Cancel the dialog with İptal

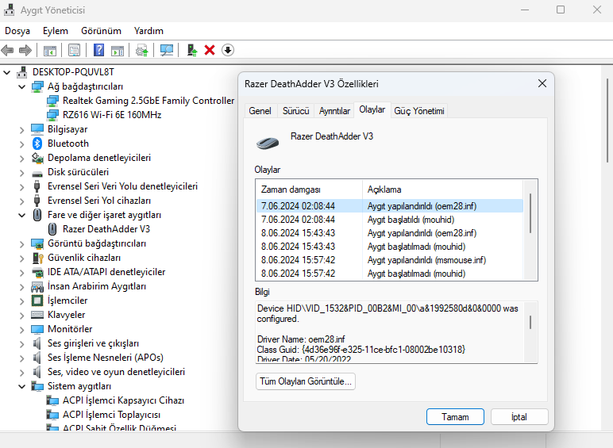(519, 417)
